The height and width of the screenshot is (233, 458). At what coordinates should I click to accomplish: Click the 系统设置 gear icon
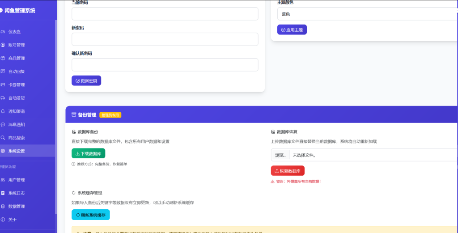3,151
